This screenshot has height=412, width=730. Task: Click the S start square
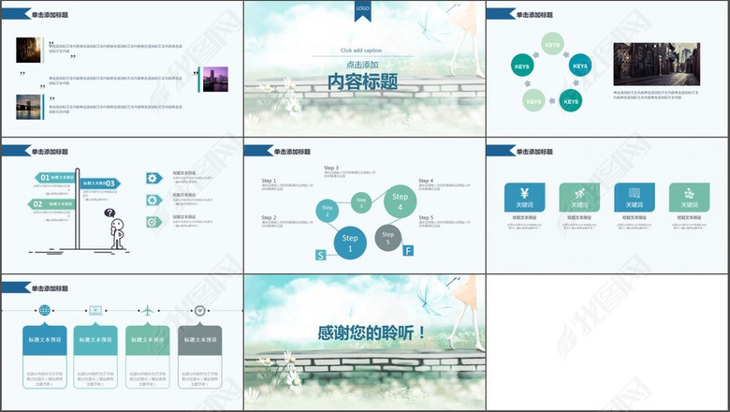point(320,255)
